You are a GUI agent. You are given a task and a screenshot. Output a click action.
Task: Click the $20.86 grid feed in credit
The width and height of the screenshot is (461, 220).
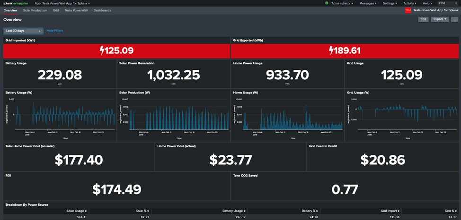coord(383,160)
